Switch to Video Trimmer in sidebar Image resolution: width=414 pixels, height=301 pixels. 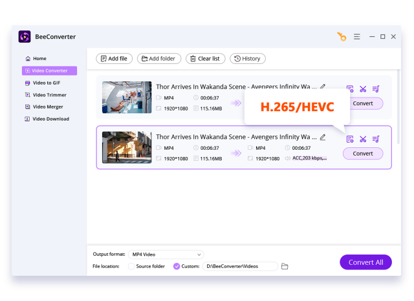[49, 95]
